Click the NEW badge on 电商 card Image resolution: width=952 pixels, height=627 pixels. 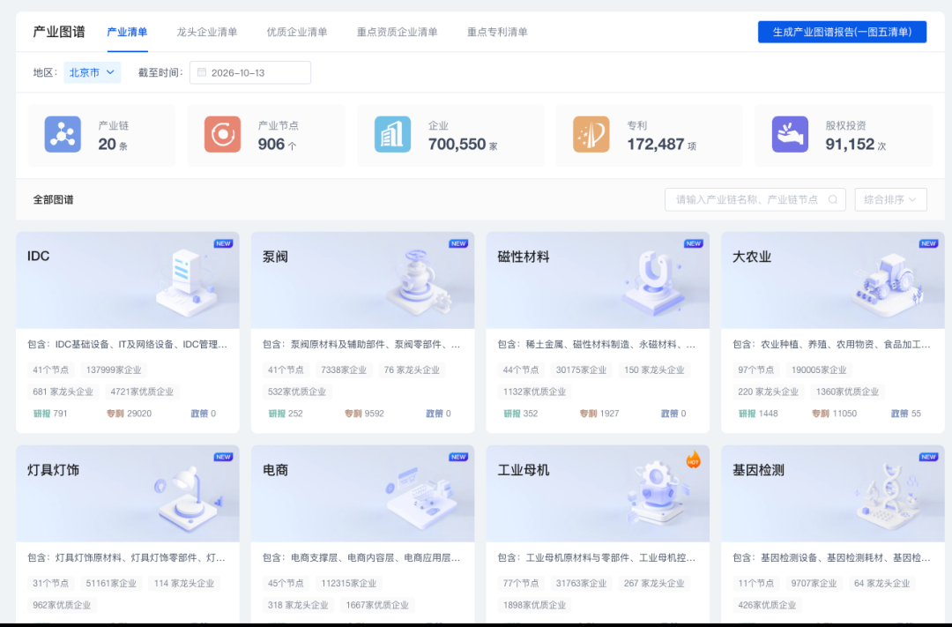click(x=458, y=457)
